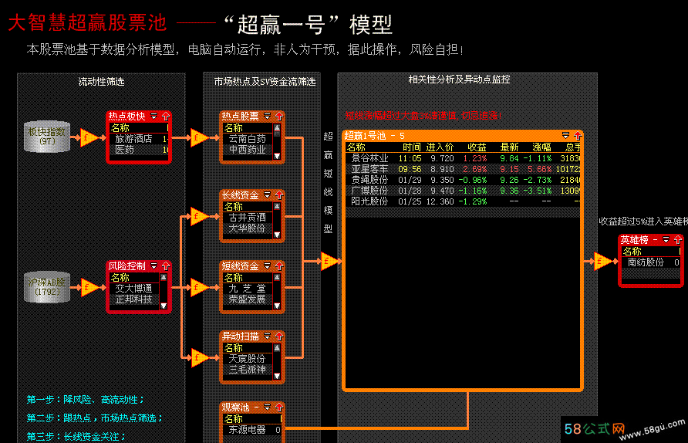Viewport: 688px width, 443px height.
Task: Click the up-arrow icon of 英雄榜 panel
Action: (x=678, y=240)
